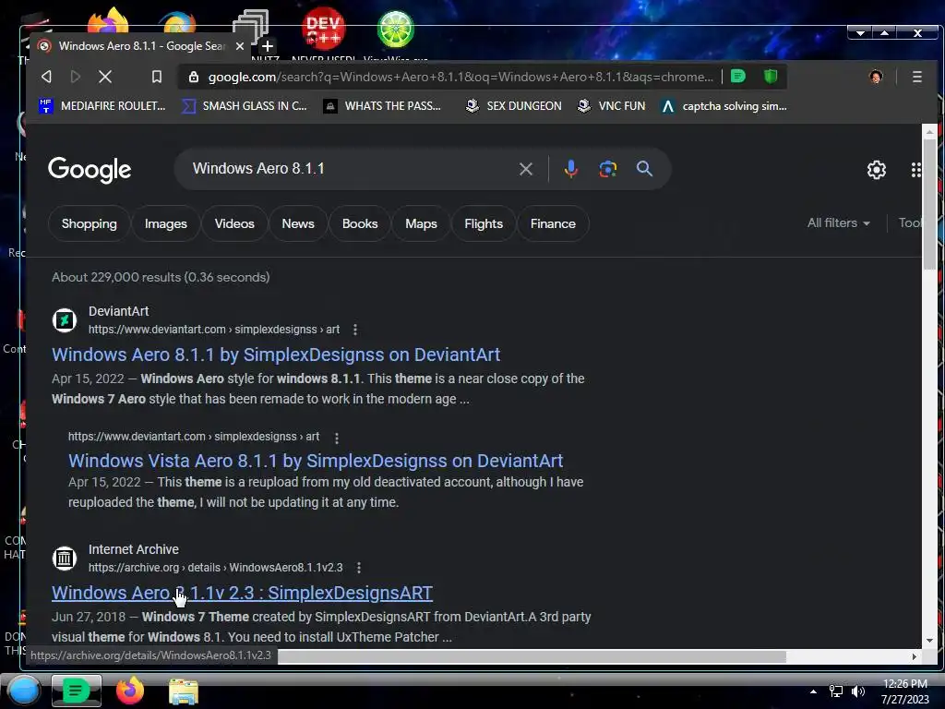This screenshot has height=709, width=945.
Task: Switch to the Flights filter
Action: 484,223
